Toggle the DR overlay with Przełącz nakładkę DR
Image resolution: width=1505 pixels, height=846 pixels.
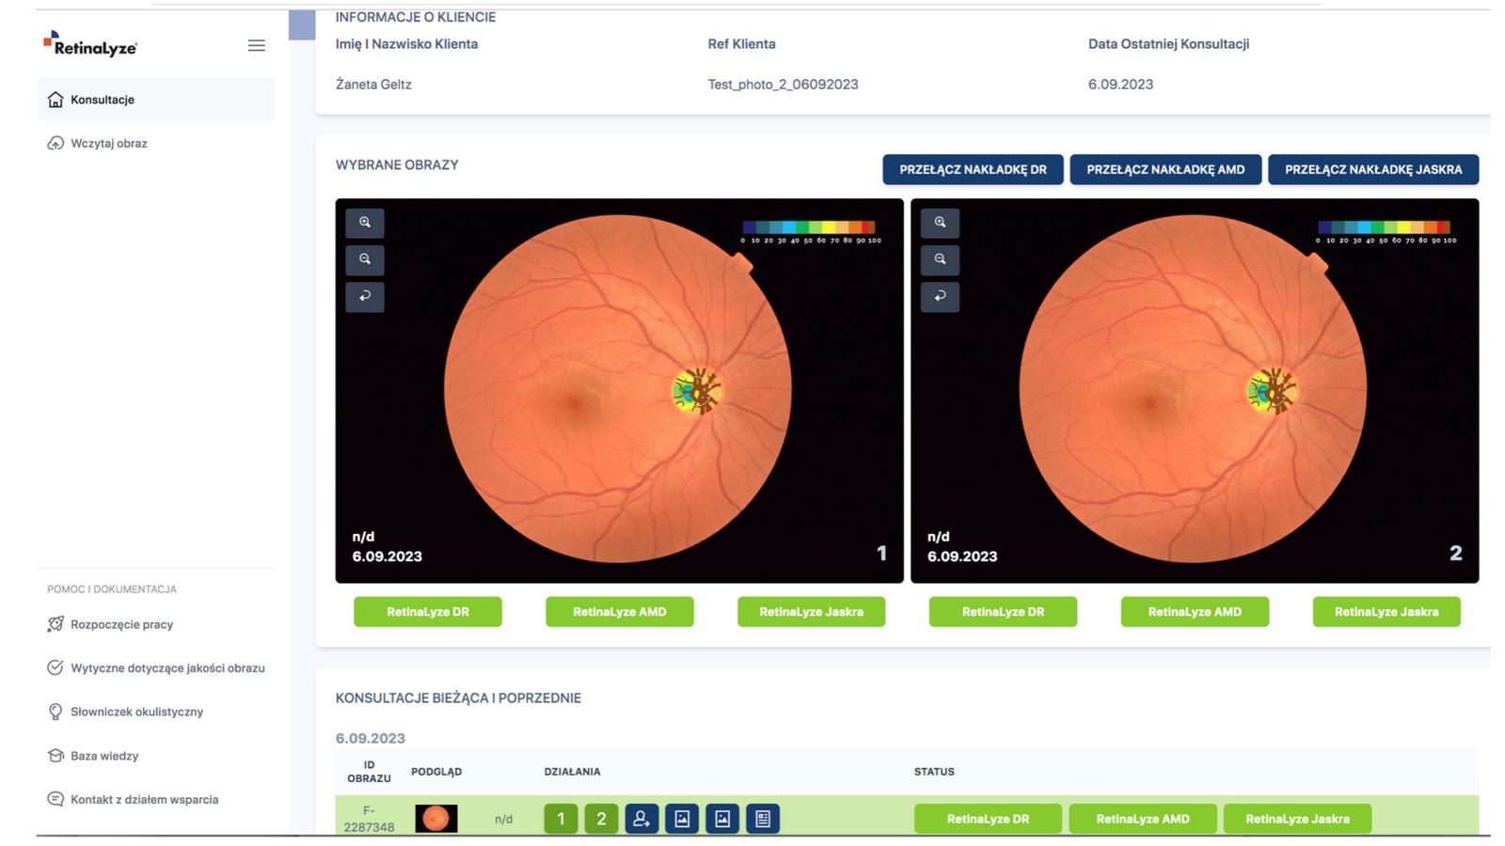[973, 169]
